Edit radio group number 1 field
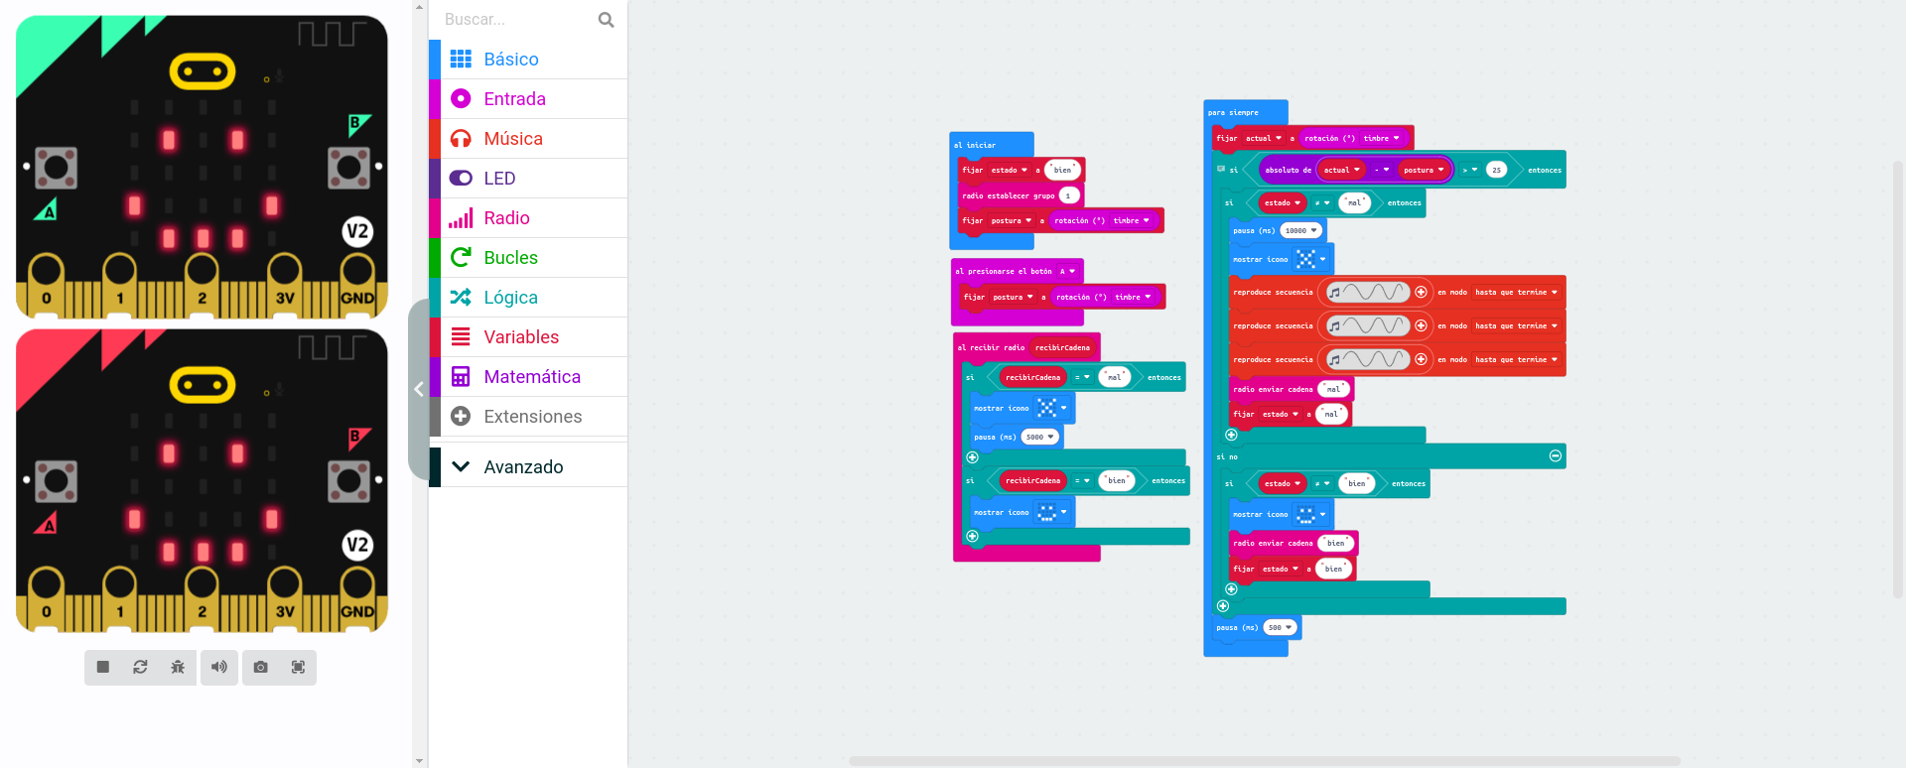1906x768 pixels. pyautogui.click(x=1068, y=195)
